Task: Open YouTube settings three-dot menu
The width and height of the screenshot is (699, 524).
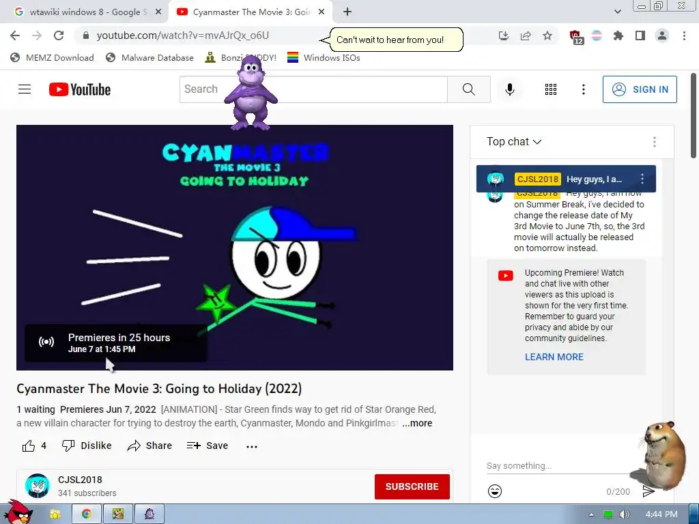Action: tap(584, 89)
